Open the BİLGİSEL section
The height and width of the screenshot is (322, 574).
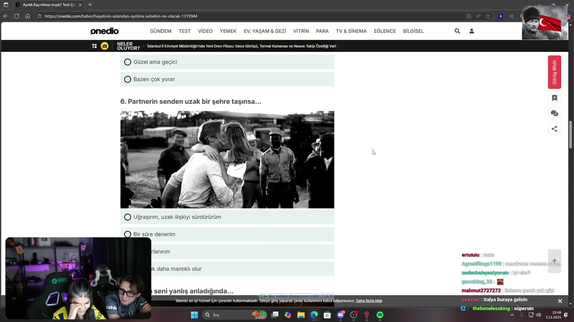(413, 31)
